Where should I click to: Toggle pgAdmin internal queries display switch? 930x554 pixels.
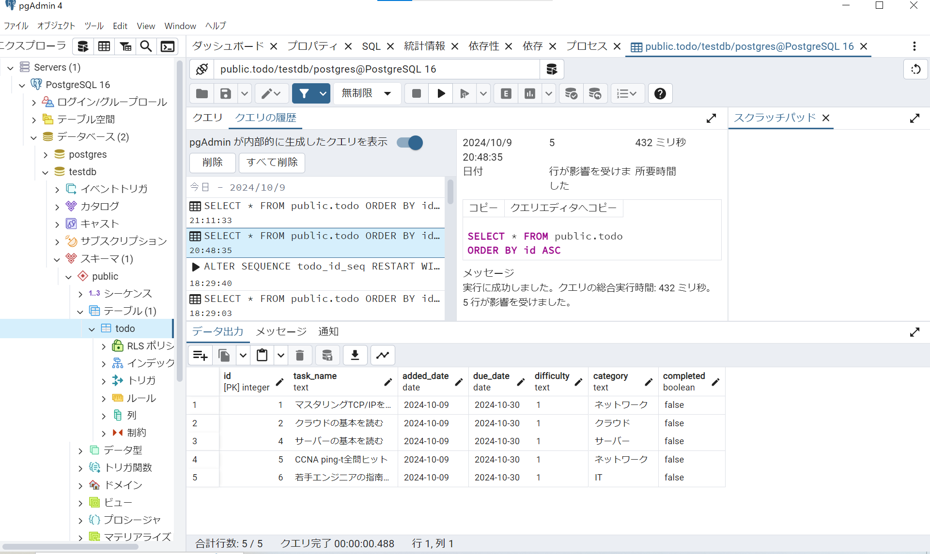pyautogui.click(x=410, y=143)
